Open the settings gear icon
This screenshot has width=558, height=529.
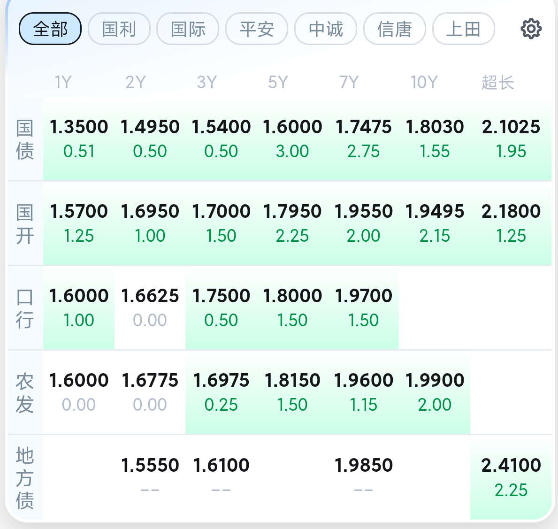[x=531, y=29]
